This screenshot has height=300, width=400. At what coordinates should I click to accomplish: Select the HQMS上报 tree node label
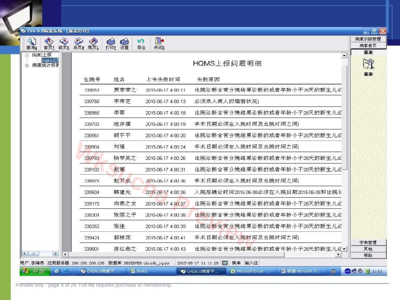42,55
